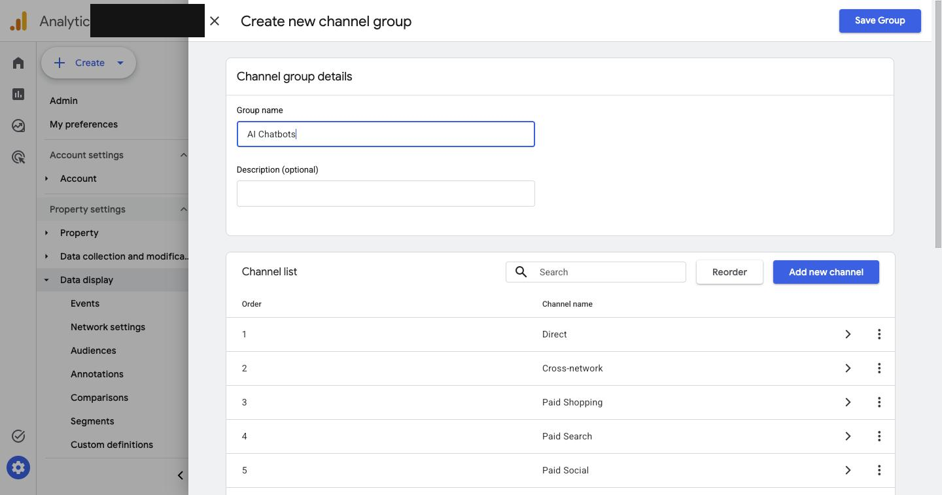Close the Create new channel group panel
Screen dimensions: 942x495
[215, 21]
